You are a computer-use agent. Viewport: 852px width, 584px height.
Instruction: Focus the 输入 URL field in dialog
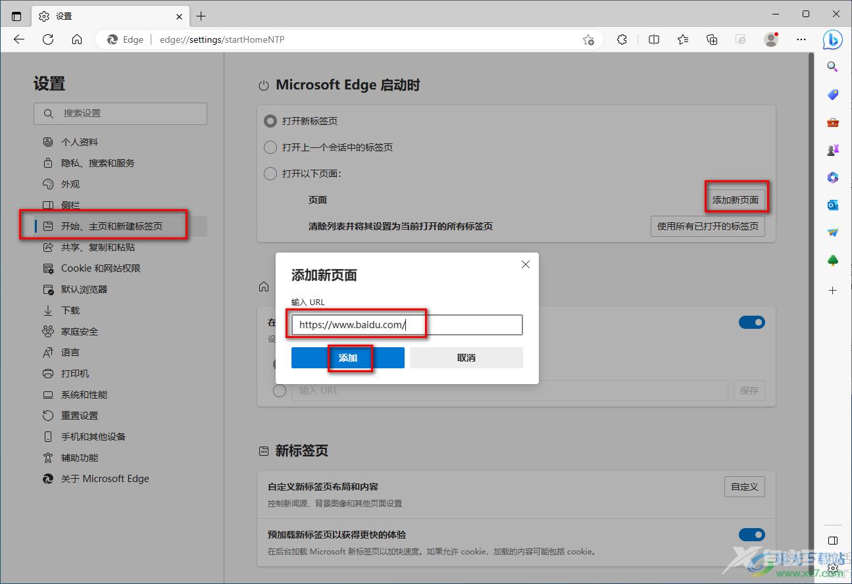(407, 325)
